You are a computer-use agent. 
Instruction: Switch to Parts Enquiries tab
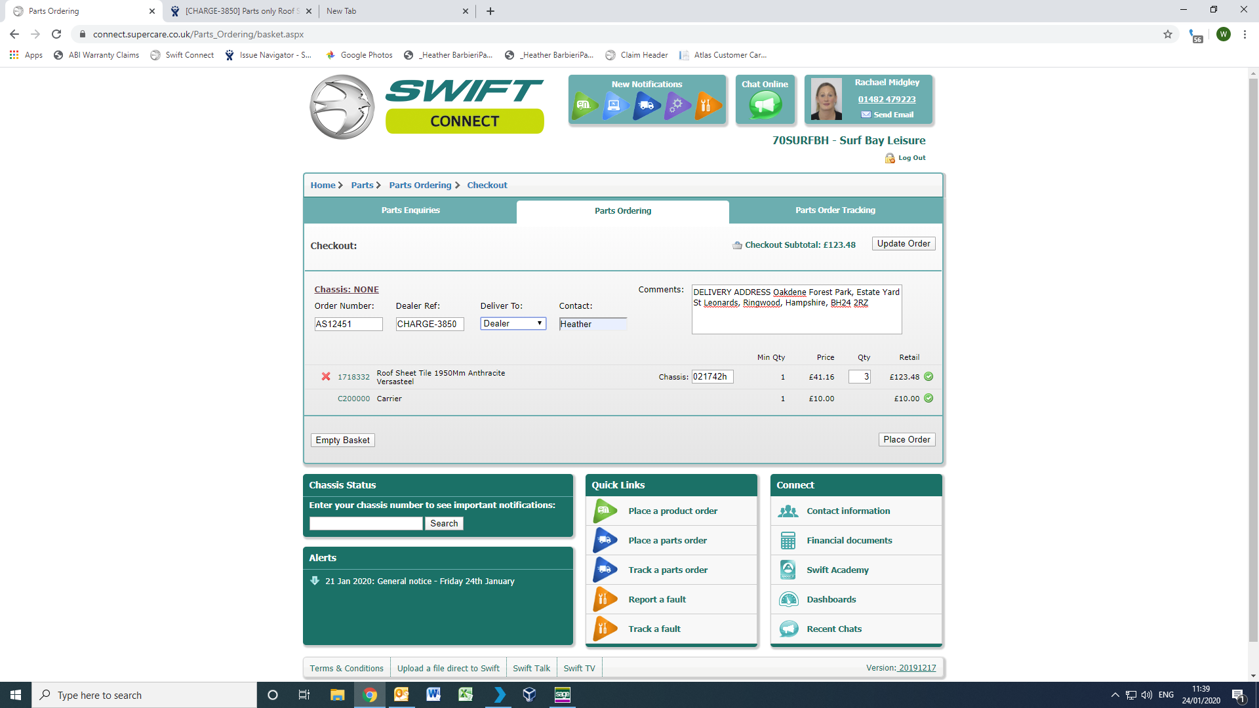[x=410, y=210]
